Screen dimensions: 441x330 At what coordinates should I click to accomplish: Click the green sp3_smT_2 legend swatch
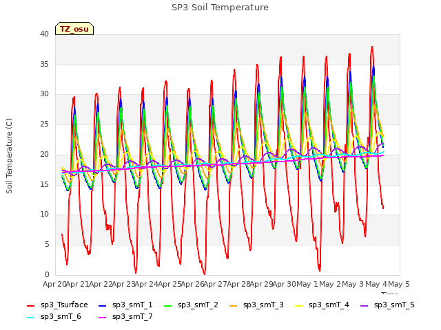click(168, 305)
